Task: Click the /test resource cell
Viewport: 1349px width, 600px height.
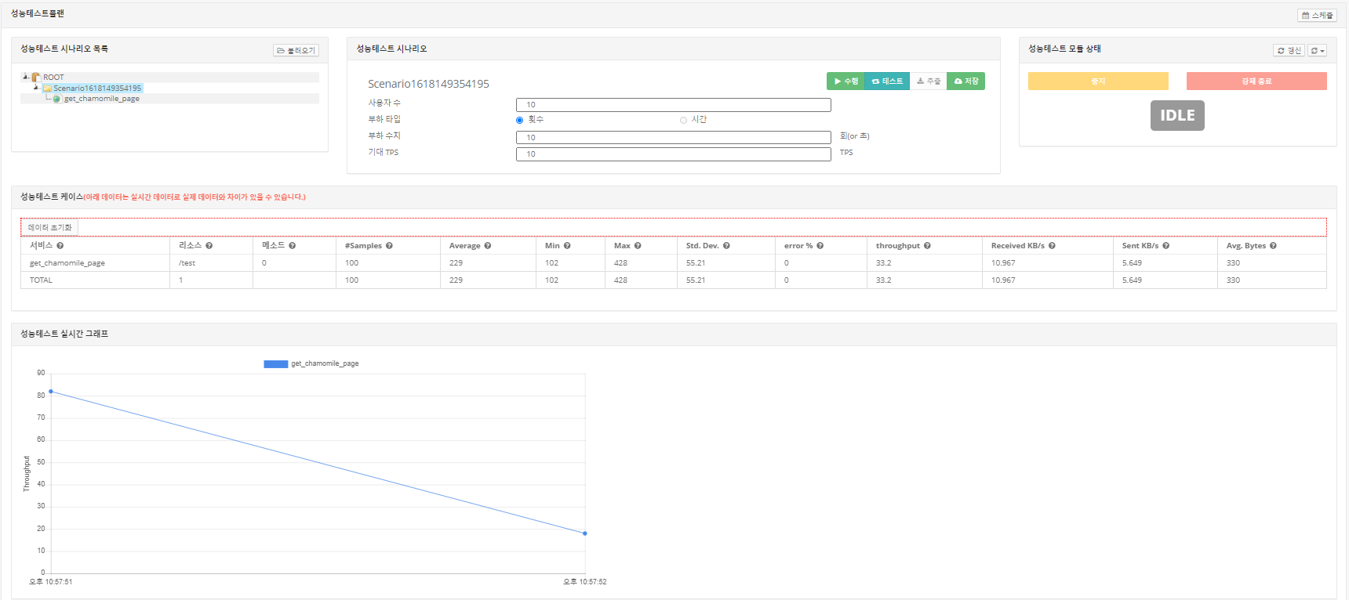Action: click(x=187, y=263)
